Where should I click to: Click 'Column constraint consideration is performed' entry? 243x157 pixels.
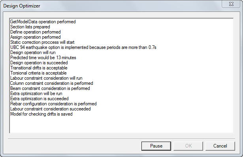52,83
